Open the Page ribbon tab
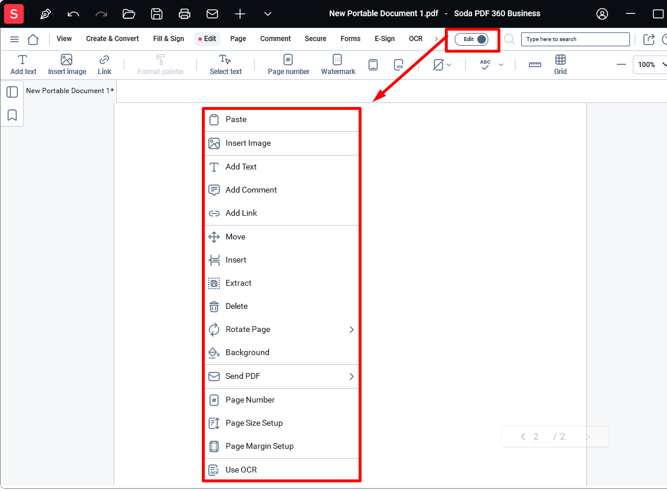Viewport: 667px width, 491px height. (x=238, y=39)
